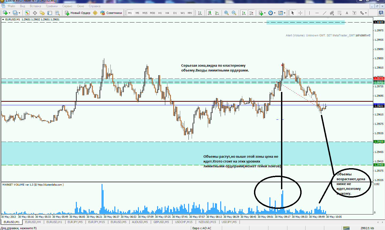This screenshot has width=385, height=230.
Task: Open the Terminal panel icon
Action: (50, 13)
